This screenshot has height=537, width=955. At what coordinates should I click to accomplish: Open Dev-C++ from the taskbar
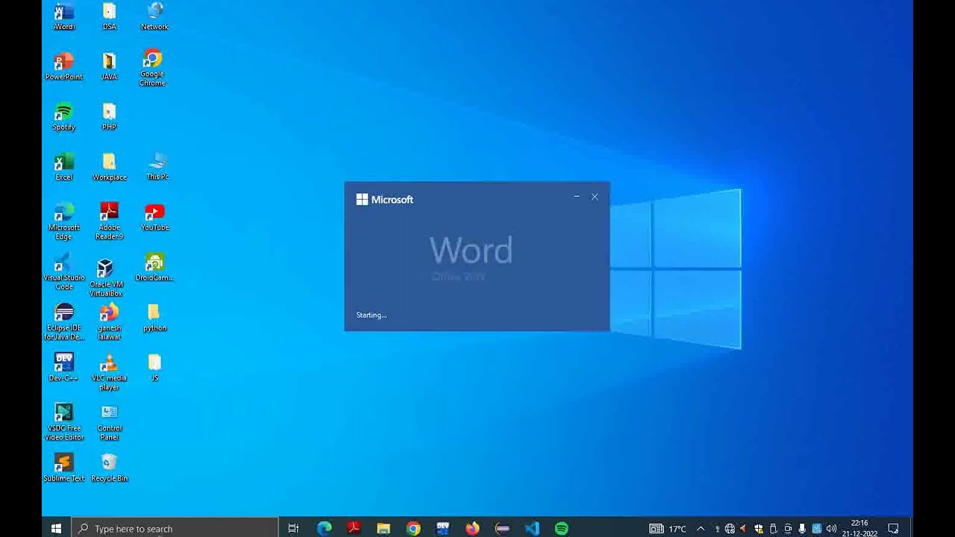tap(442, 528)
